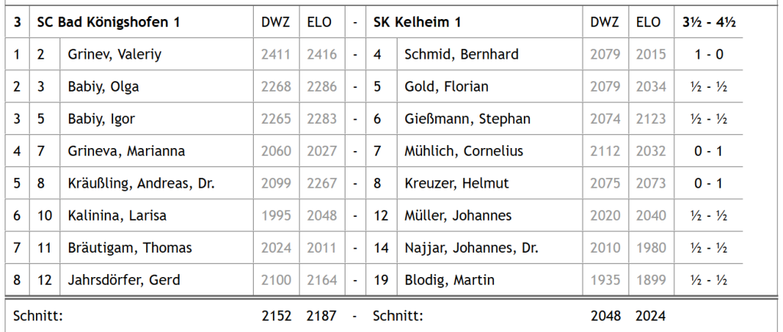Image resolution: width=783 pixels, height=332 pixels.
Task: Click the 3½ - 4½ match result
Action: click(710, 23)
